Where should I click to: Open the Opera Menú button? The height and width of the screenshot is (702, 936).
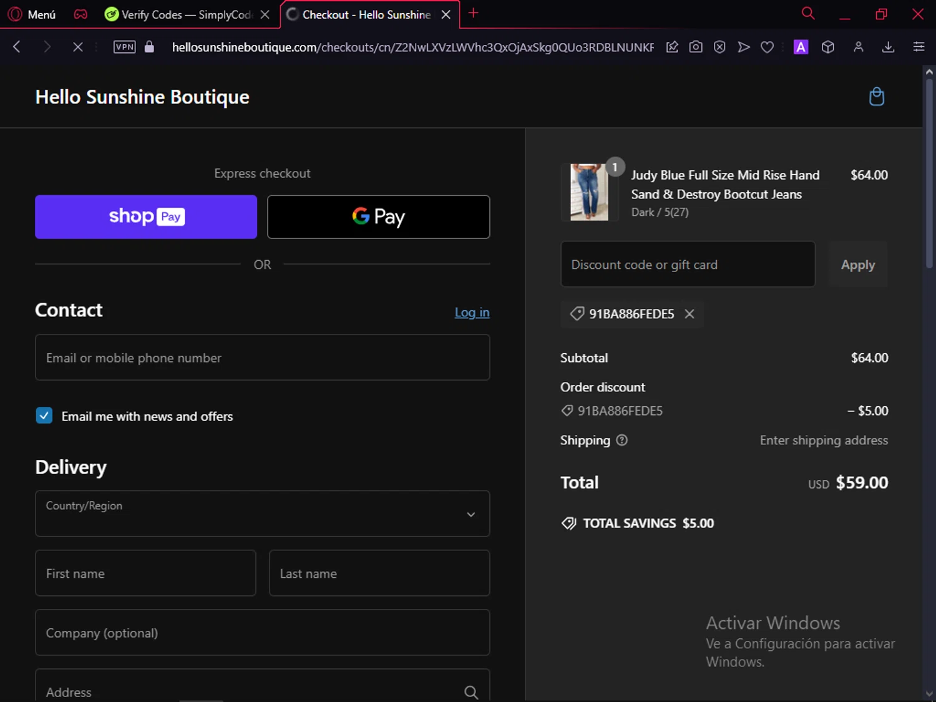click(x=32, y=14)
